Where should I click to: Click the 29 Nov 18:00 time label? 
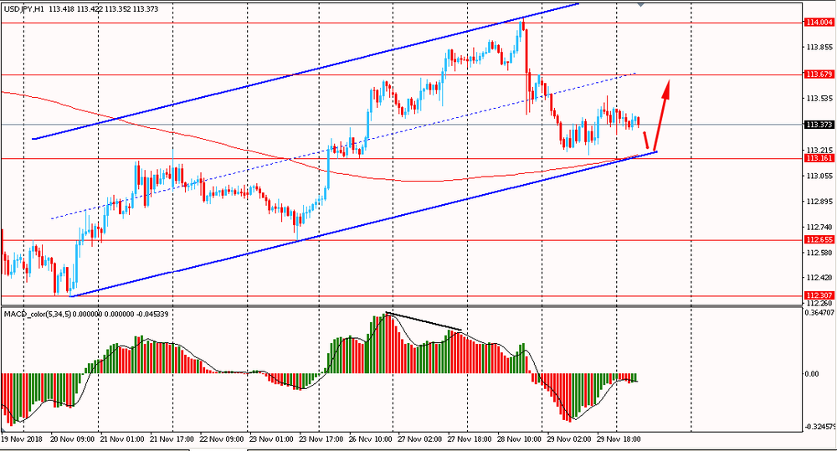(x=619, y=439)
